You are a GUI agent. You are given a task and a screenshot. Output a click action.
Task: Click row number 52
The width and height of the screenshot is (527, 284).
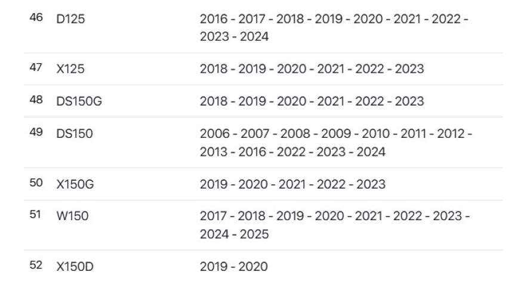[x=35, y=266]
